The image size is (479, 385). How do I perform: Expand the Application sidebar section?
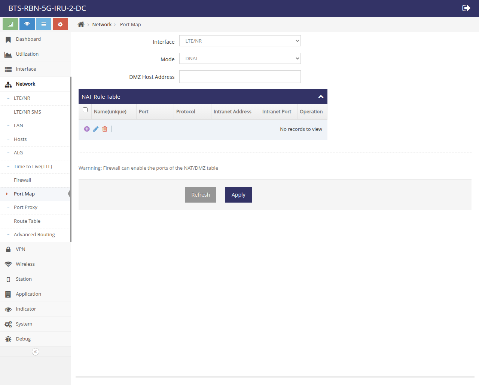pyautogui.click(x=35, y=294)
